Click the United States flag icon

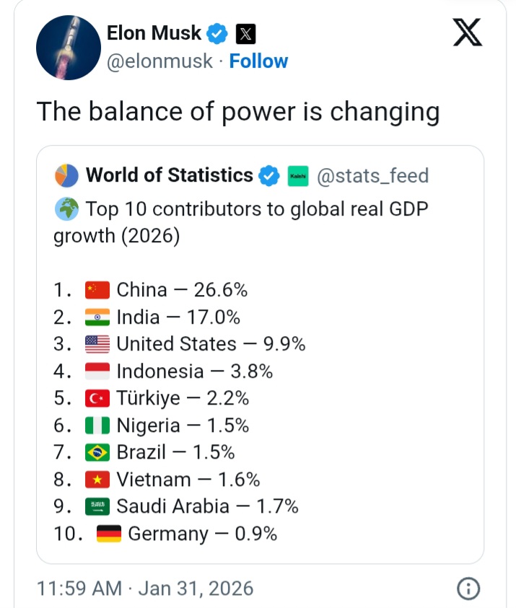97,344
